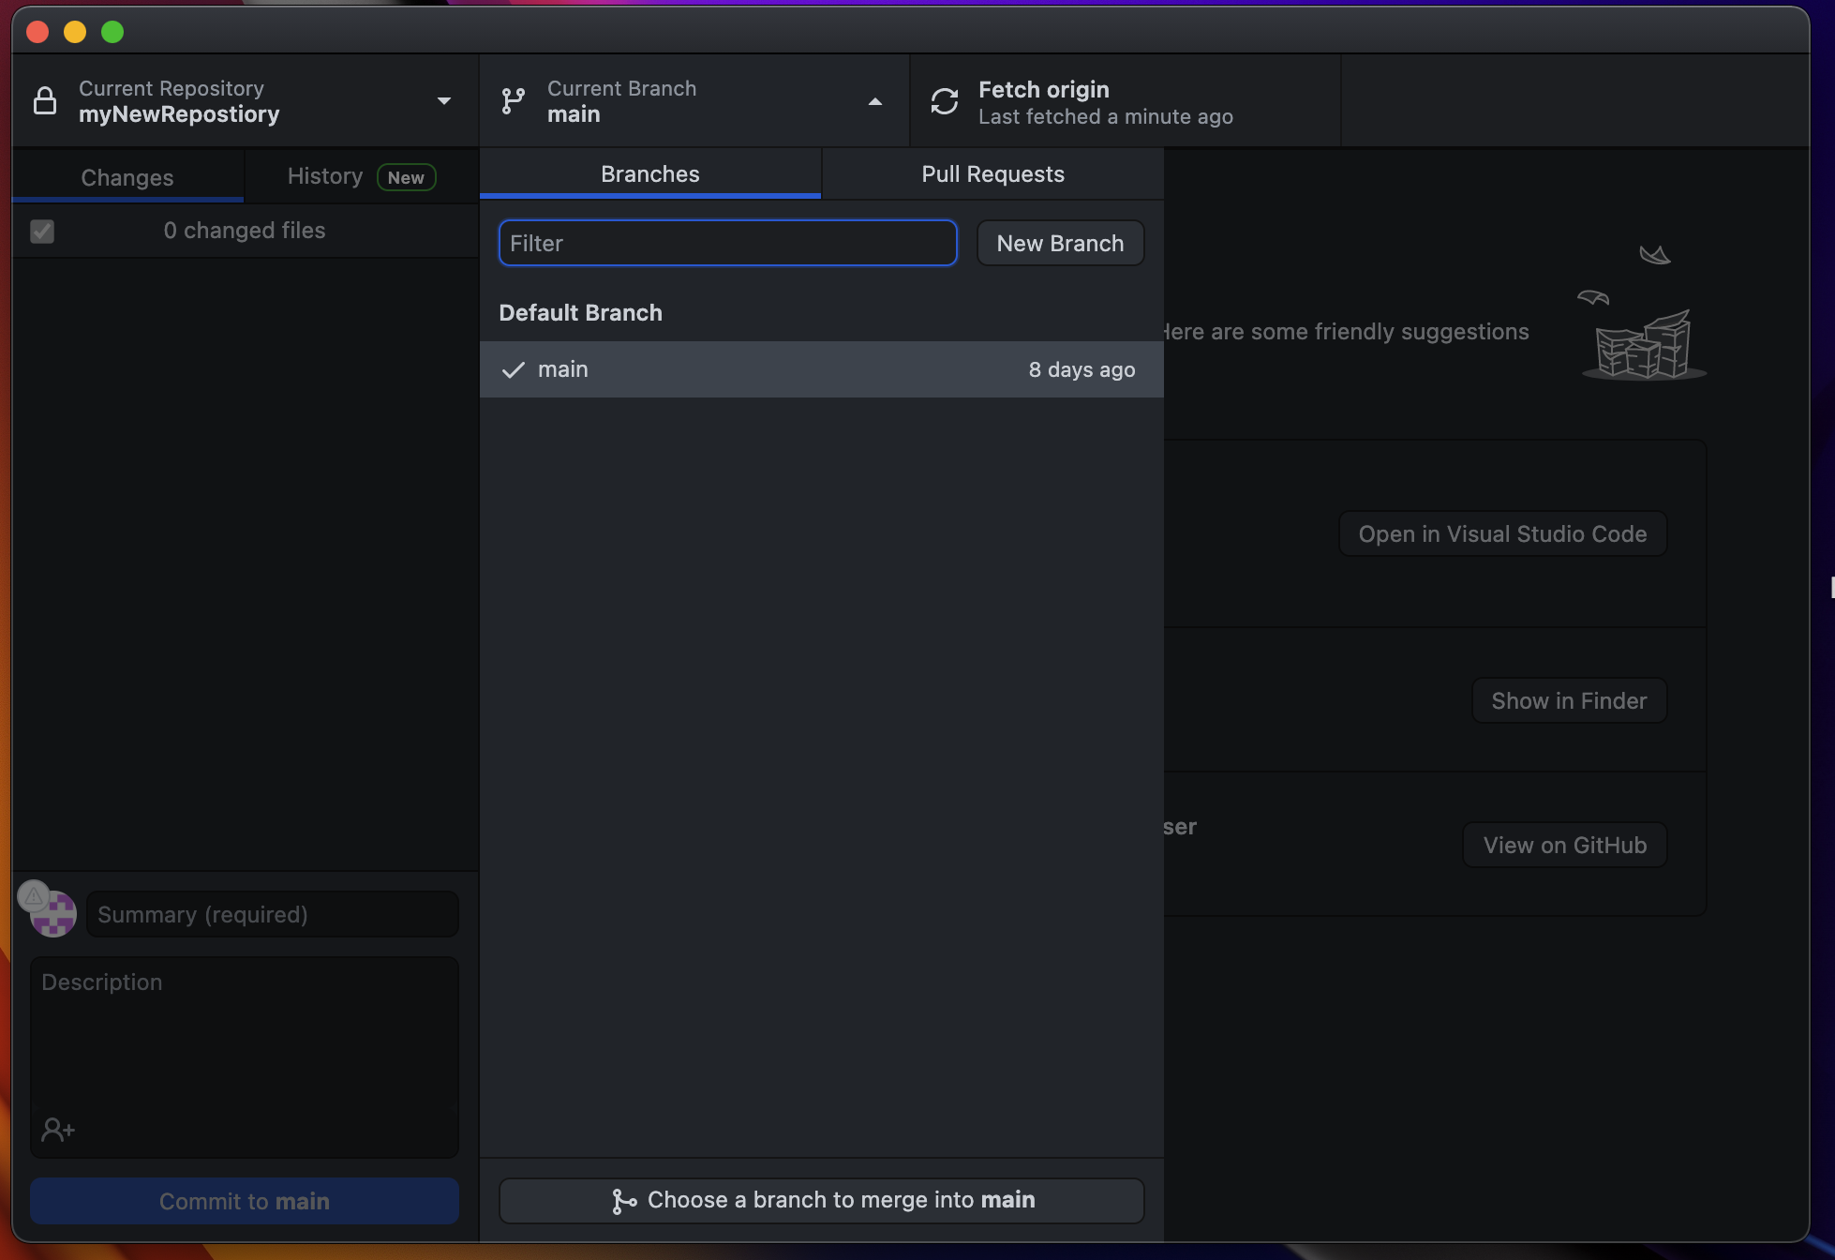Switch to the Changes tab

click(x=127, y=177)
